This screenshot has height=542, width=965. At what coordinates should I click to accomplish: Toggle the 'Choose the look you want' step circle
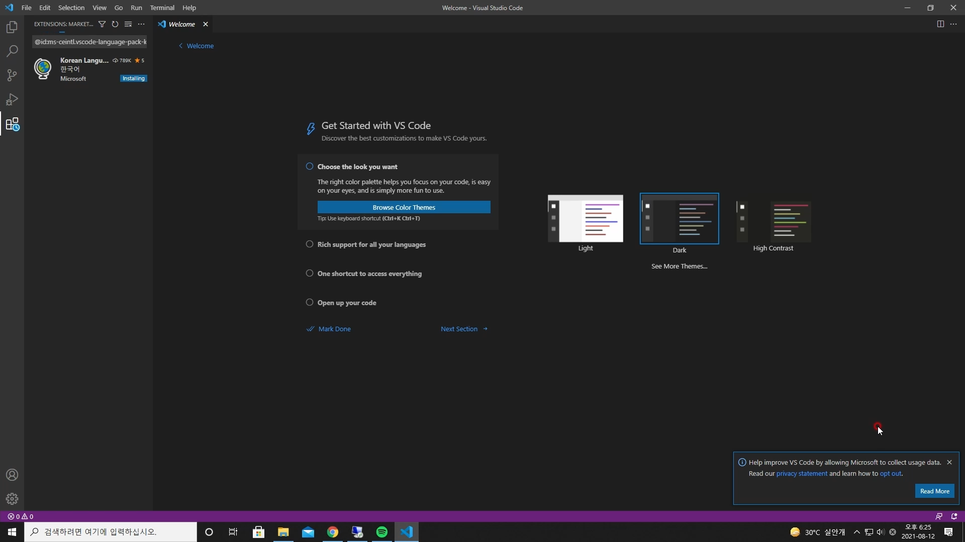(310, 167)
